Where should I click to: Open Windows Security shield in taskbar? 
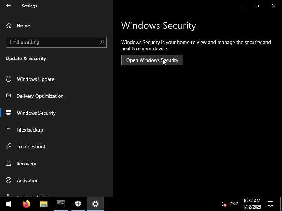(x=78, y=204)
